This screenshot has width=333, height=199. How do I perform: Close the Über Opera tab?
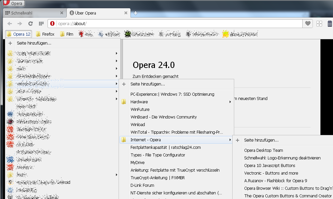tap(126, 13)
